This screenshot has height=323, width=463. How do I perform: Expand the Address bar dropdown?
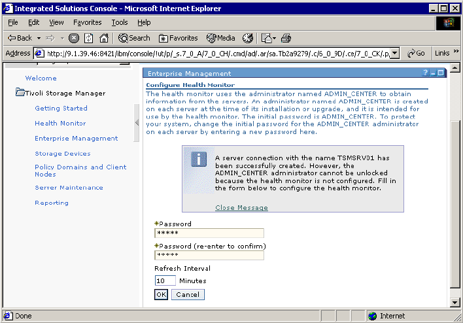point(395,54)
